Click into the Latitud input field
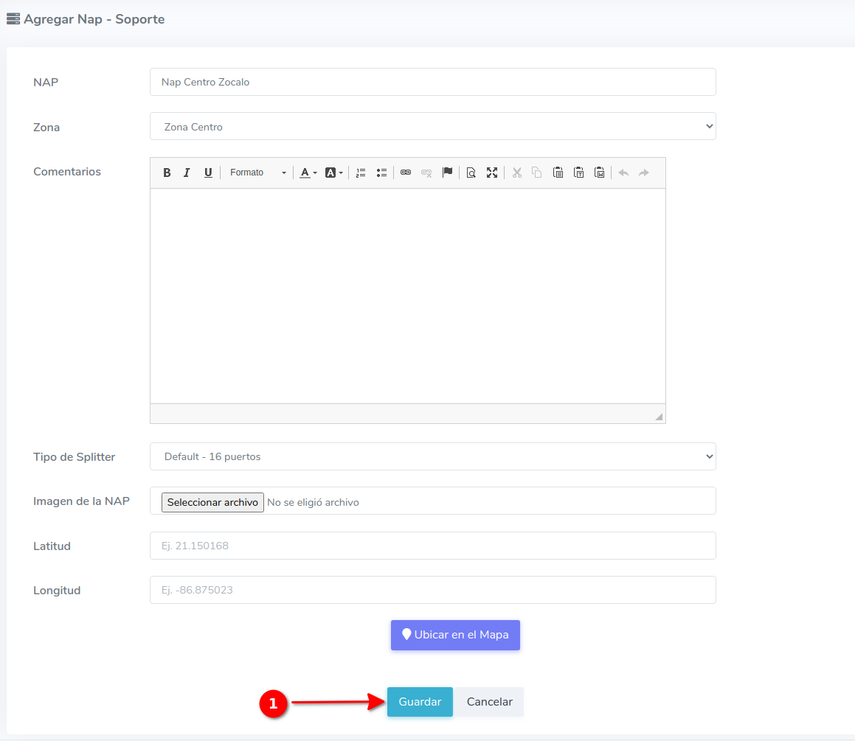Screen dimensions: 855x741 pos(432,546)
